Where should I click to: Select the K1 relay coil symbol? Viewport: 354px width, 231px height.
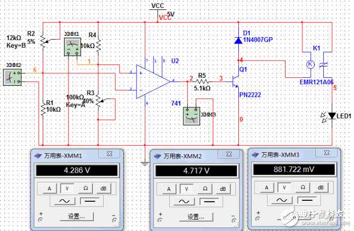[x=310, y=64]
